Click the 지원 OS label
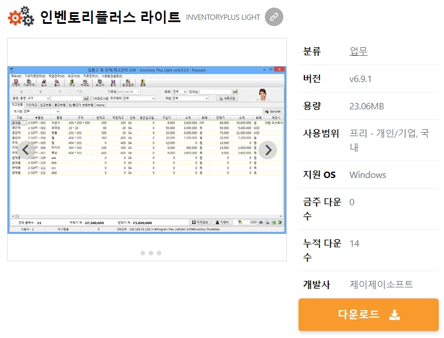Viewport: 444px width, 338px height. coord(319,175)
